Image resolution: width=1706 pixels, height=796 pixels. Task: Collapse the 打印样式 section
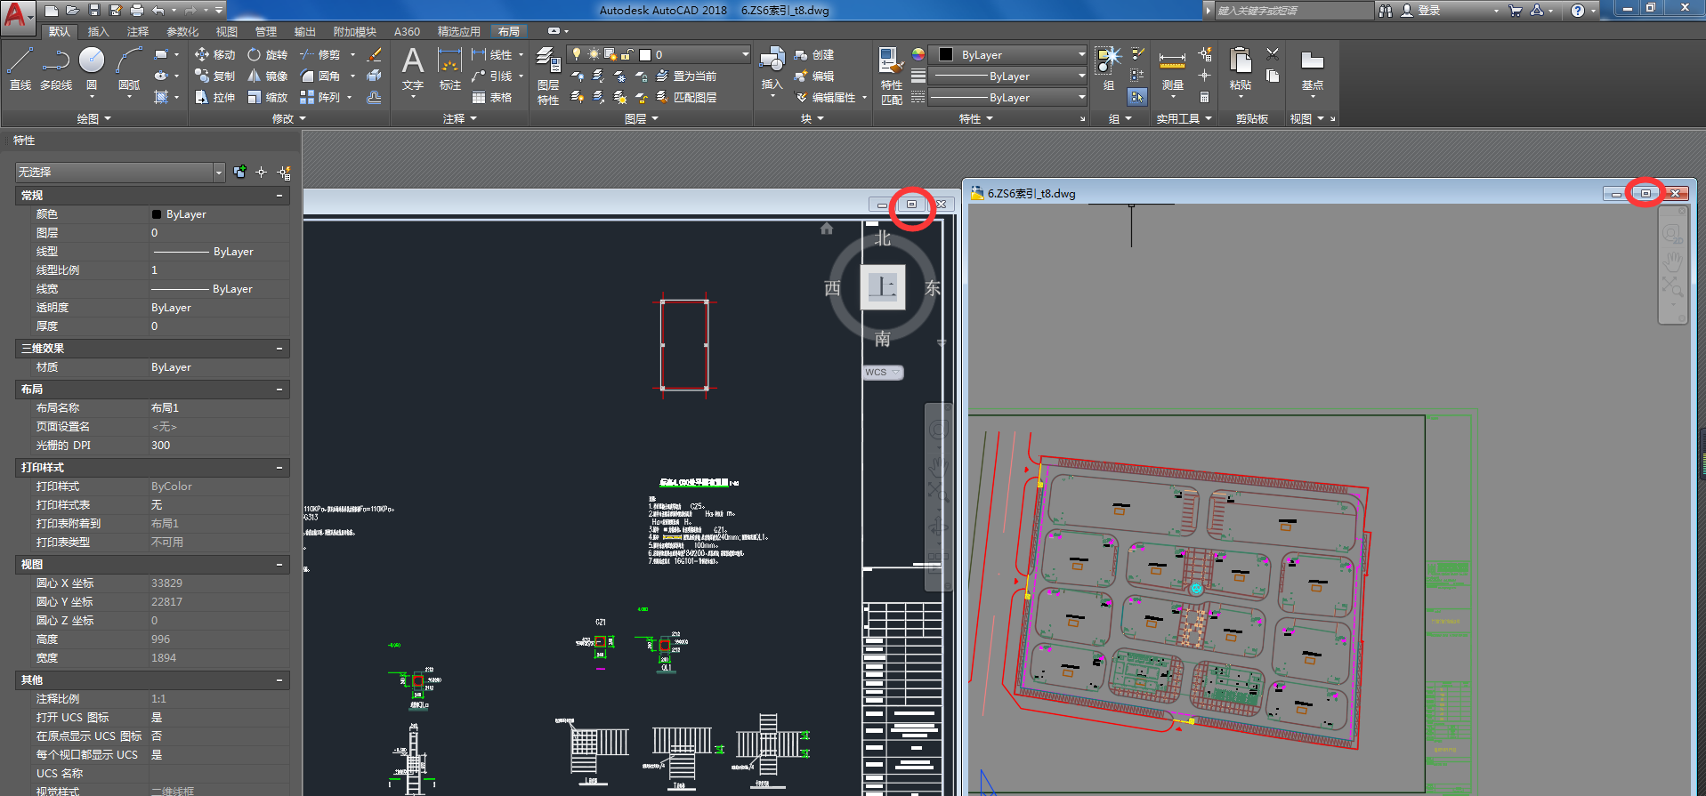[279, 467]
